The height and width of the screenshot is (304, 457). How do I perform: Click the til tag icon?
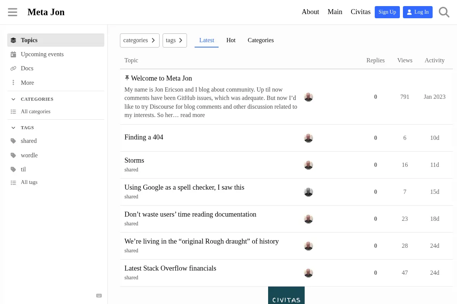13,169
